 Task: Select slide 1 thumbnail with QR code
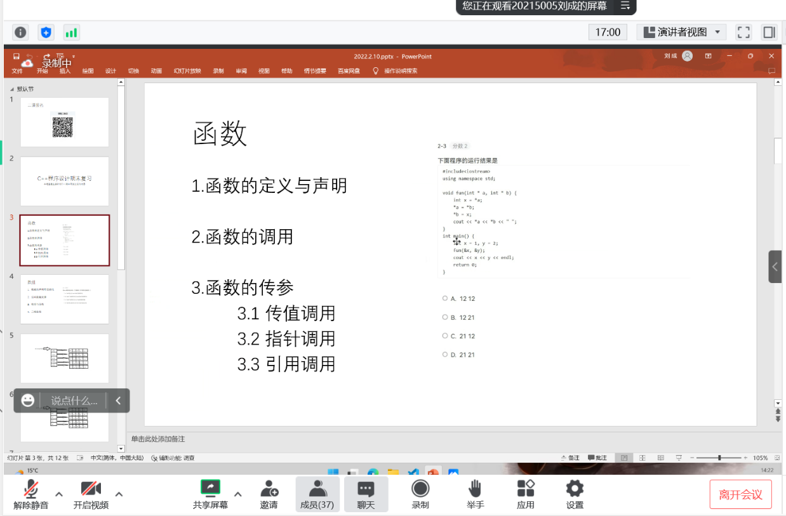tap(65, 122)
